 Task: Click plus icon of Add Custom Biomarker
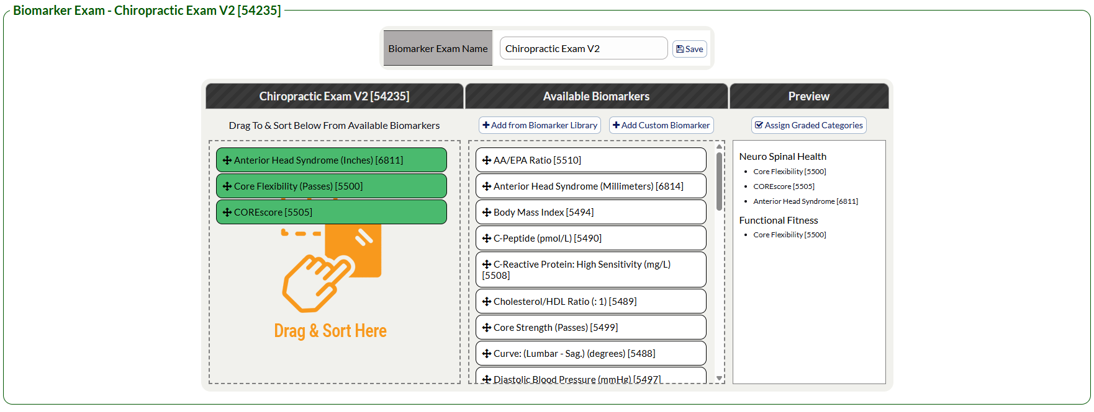[617, 125]
